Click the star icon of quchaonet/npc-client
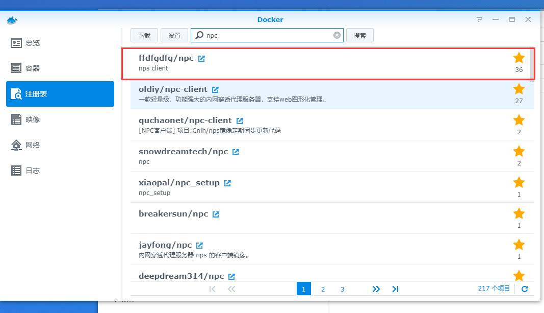This screenshot has width=544, height=313. click(519, 120)
